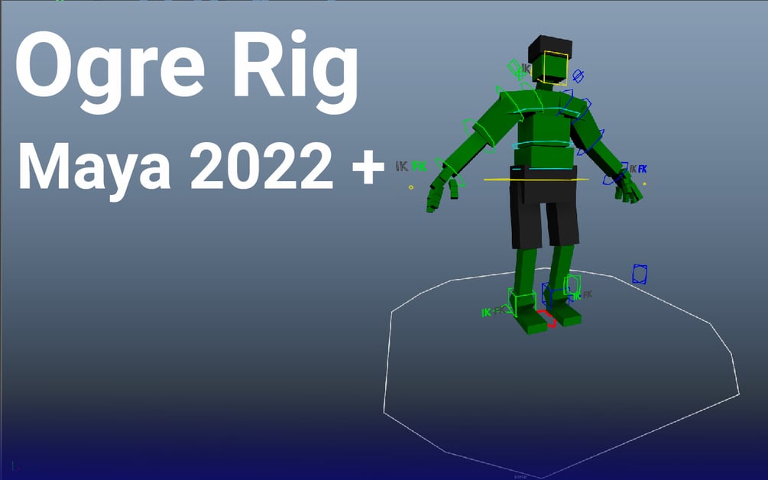The width and height of the screenshot is (768, 480).
Task: Select the cyan waist control above the shorts
Action: pyautogui.click(x=543, y=169)
